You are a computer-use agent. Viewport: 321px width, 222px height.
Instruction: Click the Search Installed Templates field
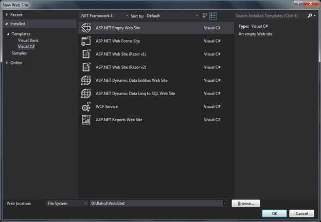pos(270,16)
